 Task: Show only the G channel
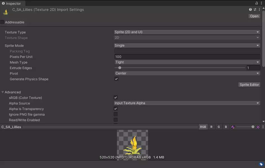point(219,127)
